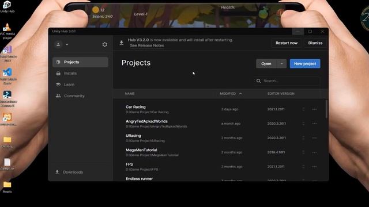The height and width of the screenshot is (207, 369).
Task: Change editor version selector for URacing
Action: point(303,138)
